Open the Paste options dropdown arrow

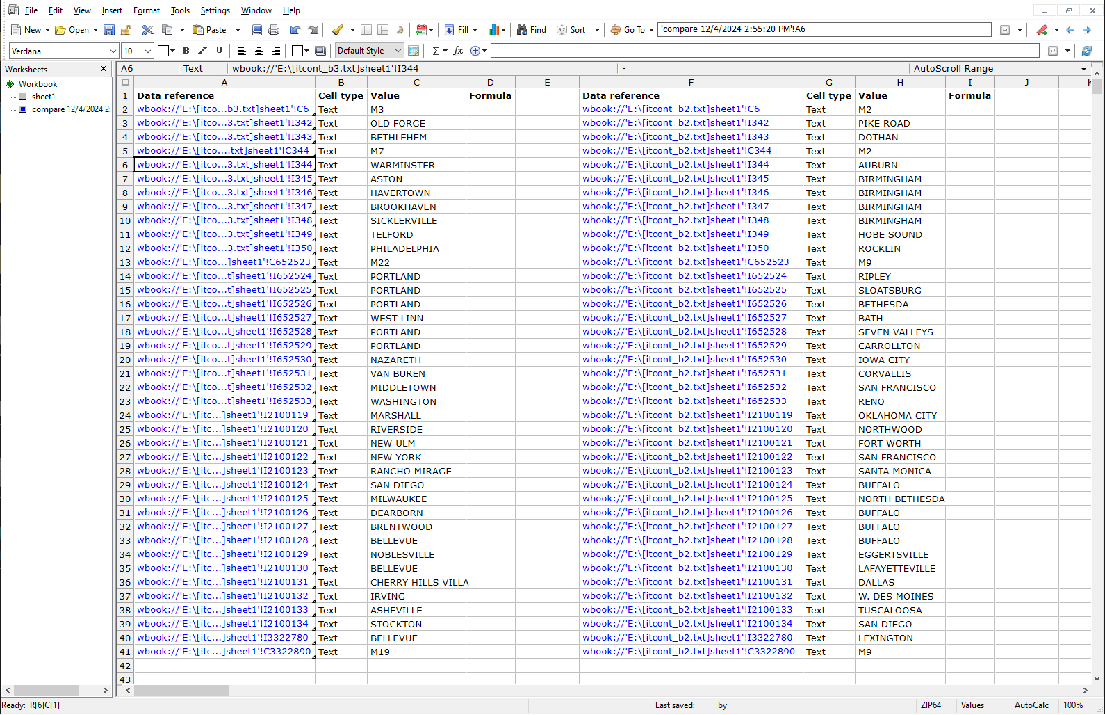pyautogui.click(x=238, y=30)
